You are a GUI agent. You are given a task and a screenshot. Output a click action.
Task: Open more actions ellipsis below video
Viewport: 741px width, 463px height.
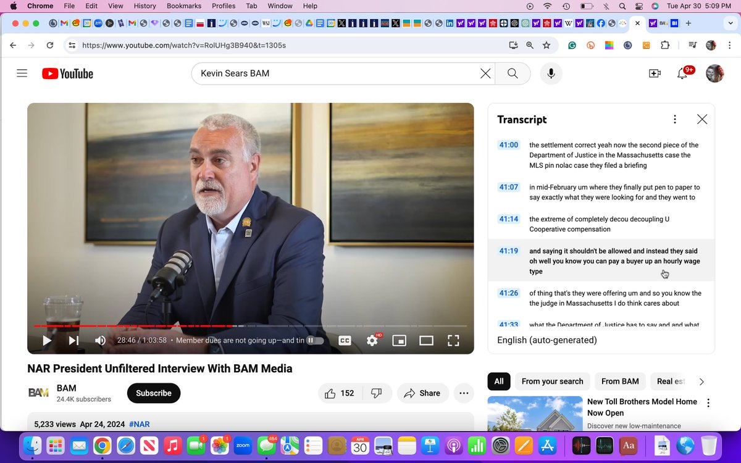coord(464,393)
